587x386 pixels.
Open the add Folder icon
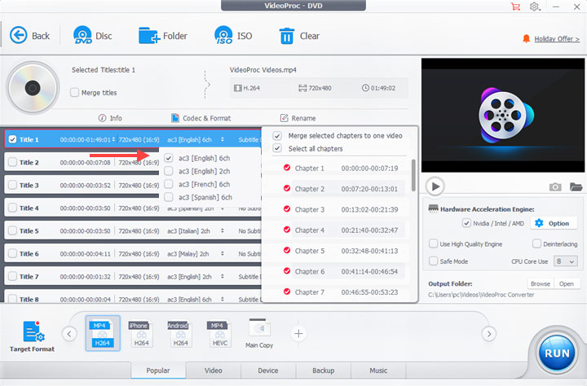[x=149, y=35]
